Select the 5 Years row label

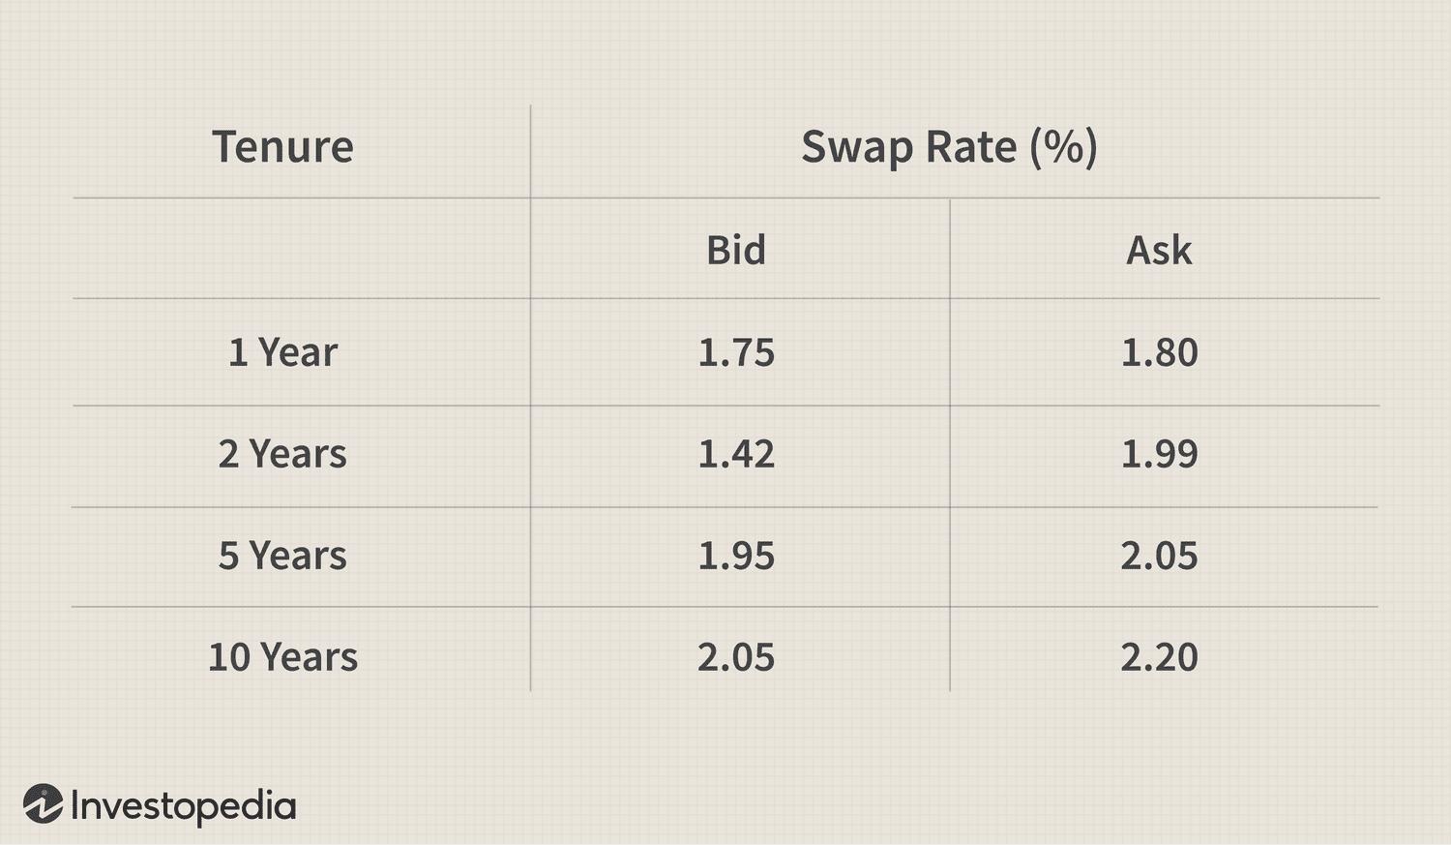click(282, 556)
